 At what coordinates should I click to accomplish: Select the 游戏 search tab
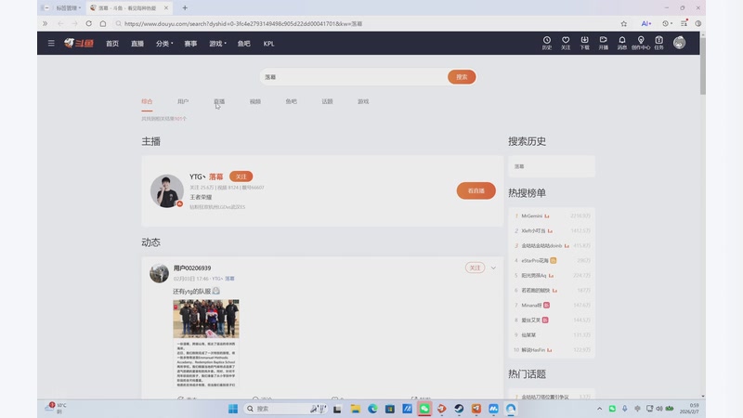pos(363,101)
